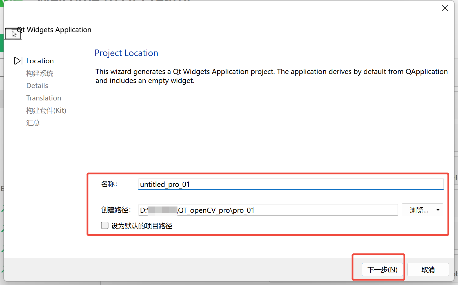458x285 pixels.
Task: Select the Translation step in sidebar
Action: pyautogui.click(x=44, y=98)
